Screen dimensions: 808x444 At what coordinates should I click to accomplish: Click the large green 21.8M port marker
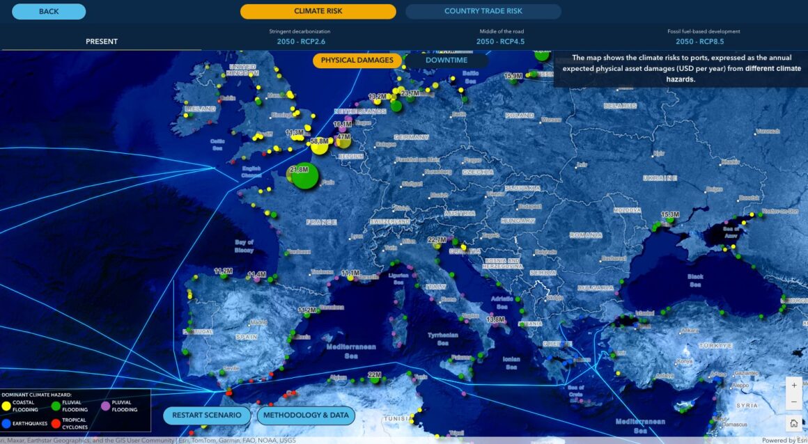pos(304,176)
